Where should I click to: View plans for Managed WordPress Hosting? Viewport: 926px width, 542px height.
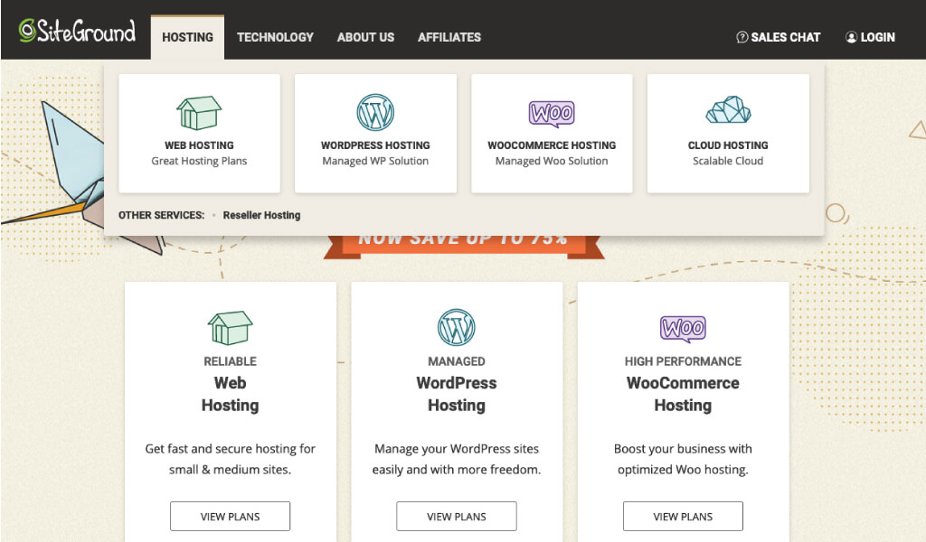[457, 517]
